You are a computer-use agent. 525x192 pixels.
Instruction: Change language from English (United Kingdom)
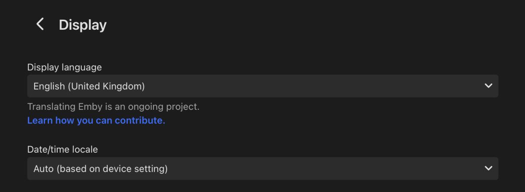tap(262, 86)
